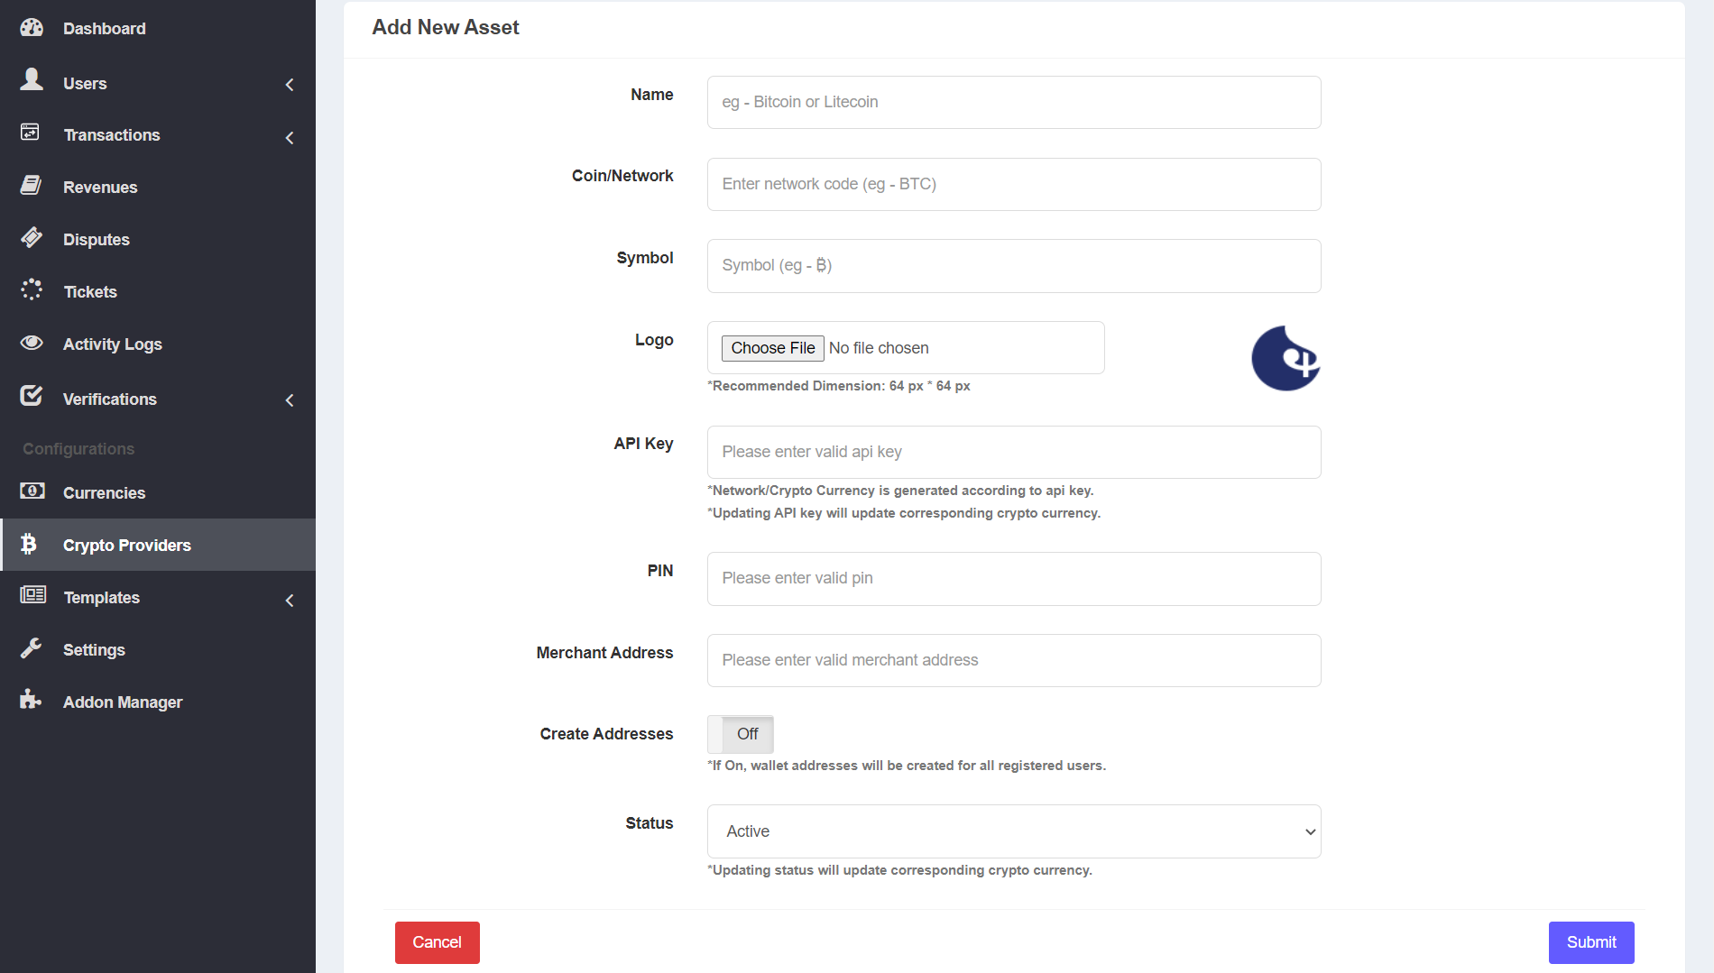Expand the Templates submenu arrow
Screen dimensions: 1714x973
tap(290, 600)
